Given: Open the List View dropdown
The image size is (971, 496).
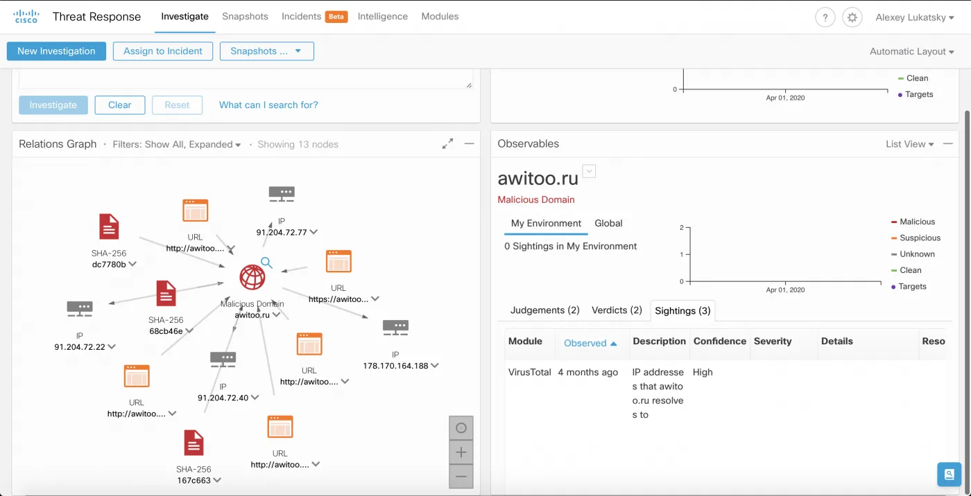Looking at the screenshot, I should (909, 144).
